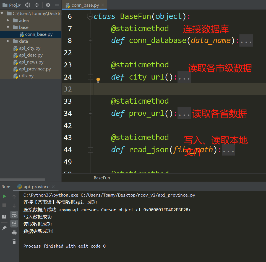Expand the prov_url method fold
This screenshot has height=262, width=266.
[90, 113]
